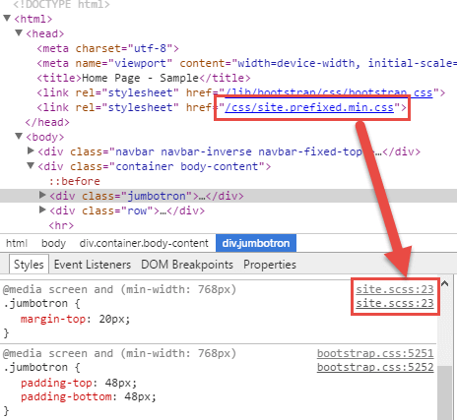
Task: Open bootstrap.css:5251 source link
Action: (375, 353)
